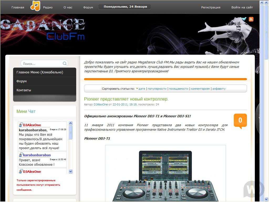This screenshot has height=202, width=269.
Task: Click Войти на сайт login link
Action: click(x=242, y=7)
